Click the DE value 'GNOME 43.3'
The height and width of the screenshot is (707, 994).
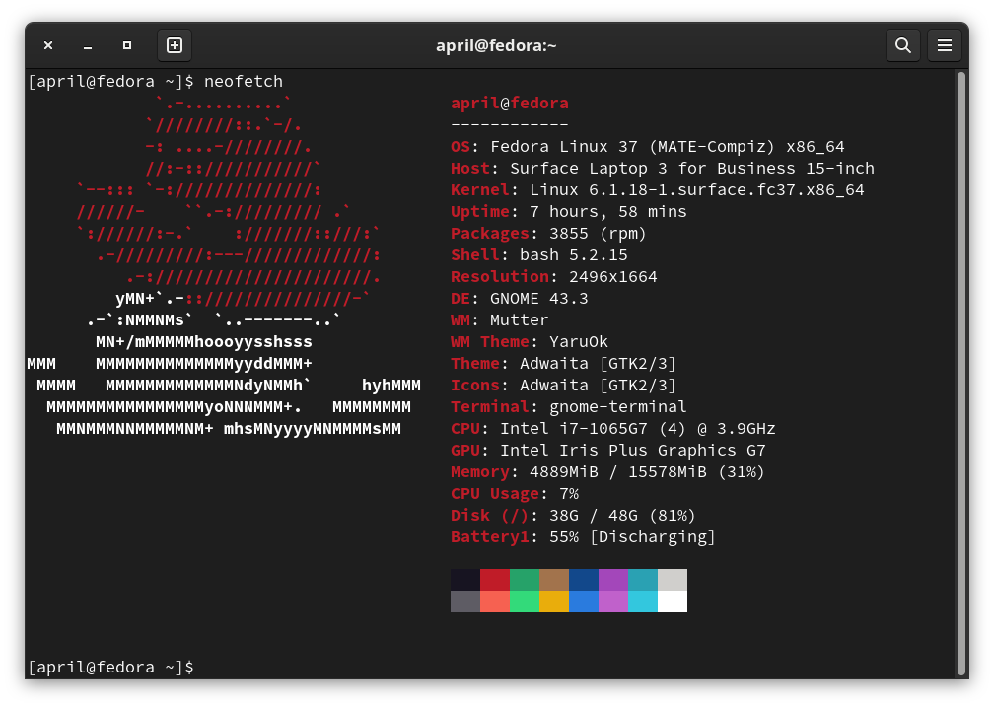(539, 298)
